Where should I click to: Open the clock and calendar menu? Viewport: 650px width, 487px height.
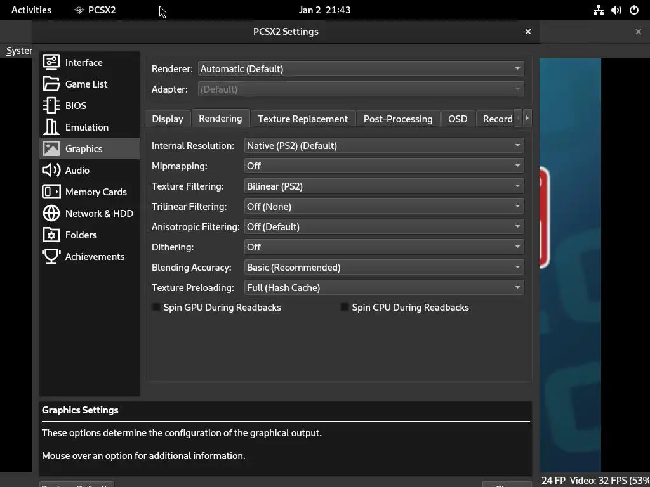tap(324, 10)
